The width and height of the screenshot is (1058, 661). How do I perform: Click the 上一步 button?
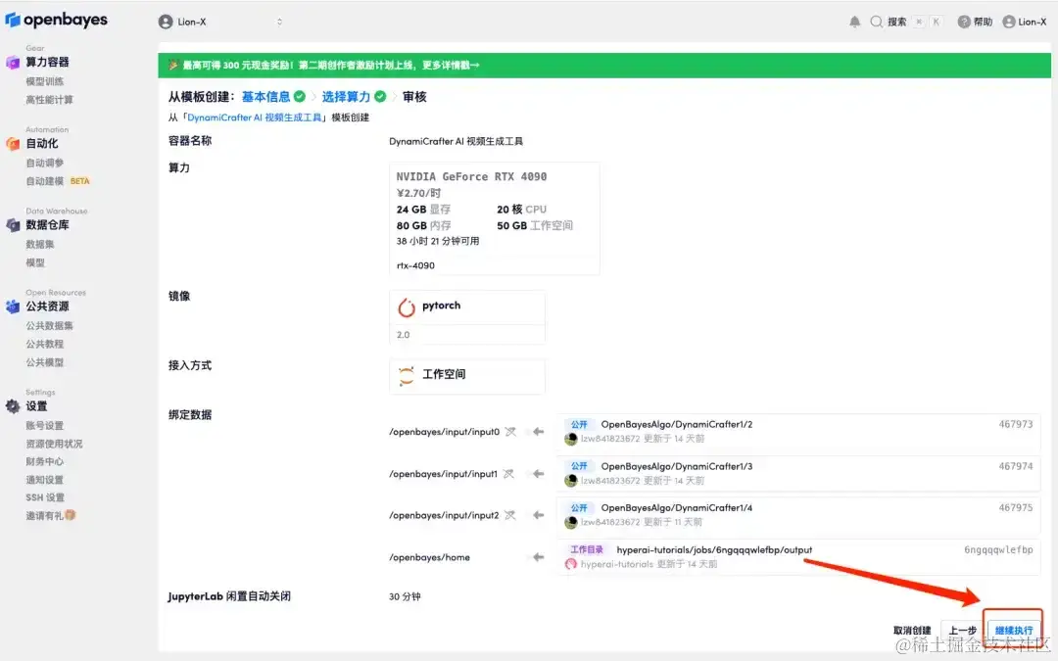tap(963, 630)
